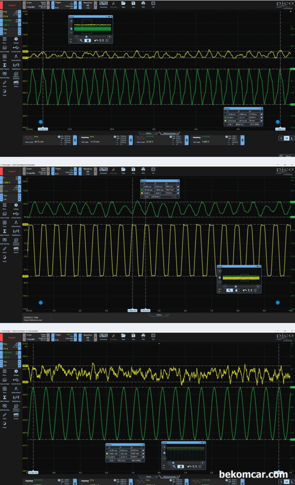The height and width of the screenshot is (485, 295).
Task: Open Measurements caliper icon in top window
Action: point(16,56)
